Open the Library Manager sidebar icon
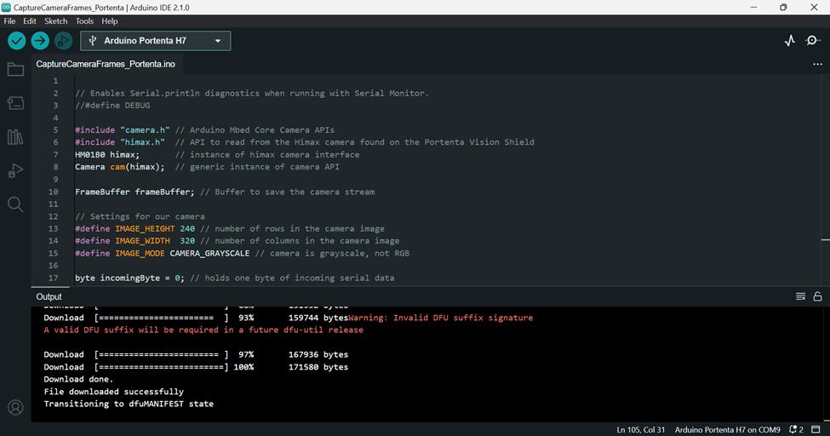830x436 pixels. click(x=15, y=137)
